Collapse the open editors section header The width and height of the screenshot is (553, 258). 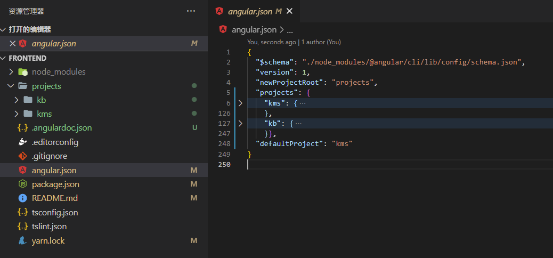[x=104, y=29]
